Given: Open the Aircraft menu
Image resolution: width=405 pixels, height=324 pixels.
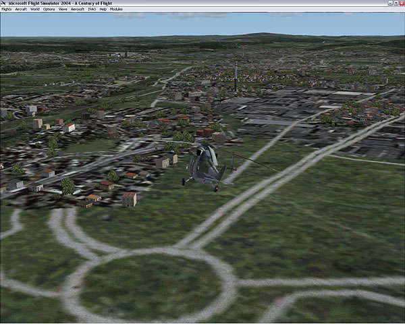Looking at the screenshot, I should click(x=21, y=9).
